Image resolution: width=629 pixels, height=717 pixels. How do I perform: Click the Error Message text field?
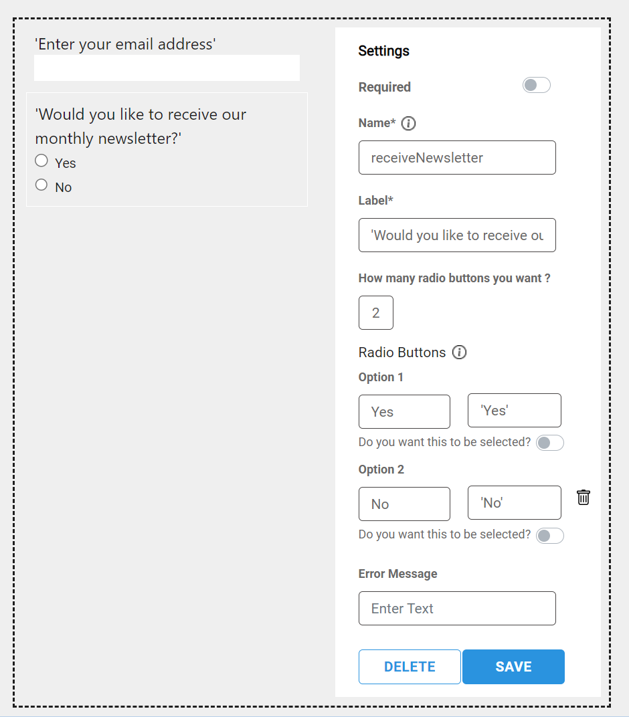[457, 609]
